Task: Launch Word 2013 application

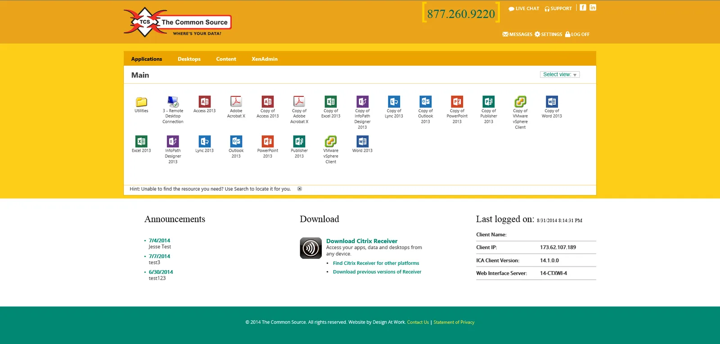Action: [362, 141]
